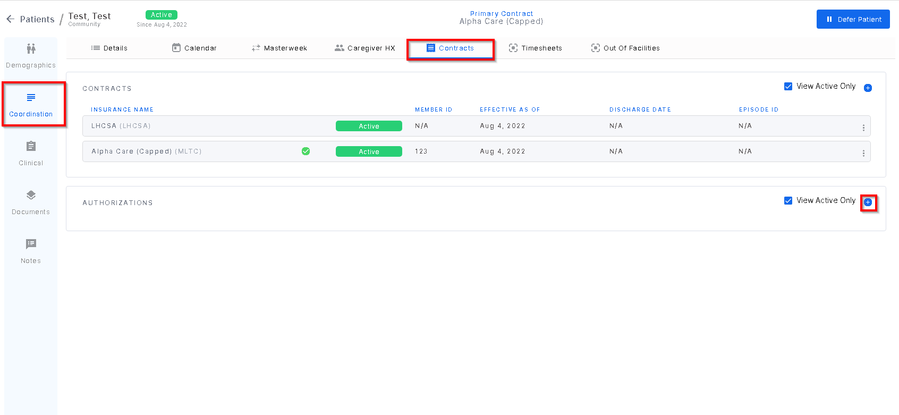Click the patient name Test, Test
This screenshot has height=415, width=899.
90,16
